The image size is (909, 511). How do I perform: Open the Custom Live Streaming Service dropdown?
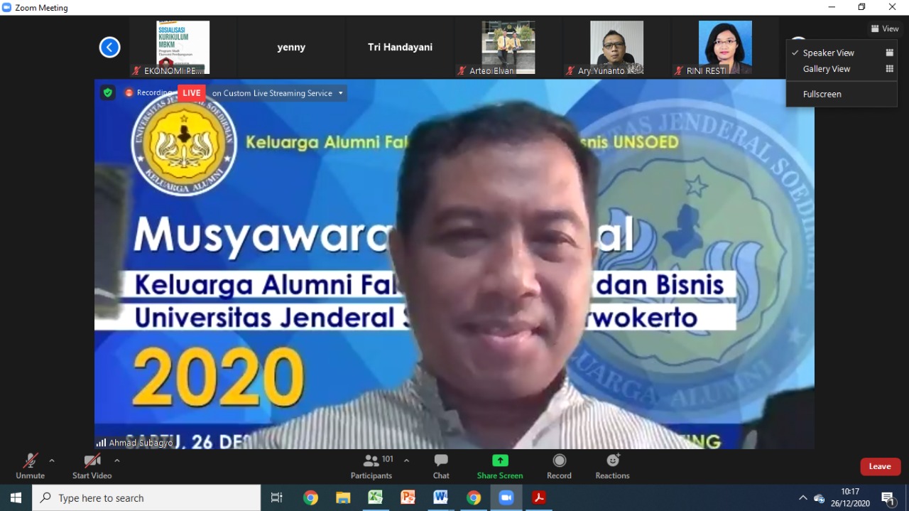coord(340,93)
